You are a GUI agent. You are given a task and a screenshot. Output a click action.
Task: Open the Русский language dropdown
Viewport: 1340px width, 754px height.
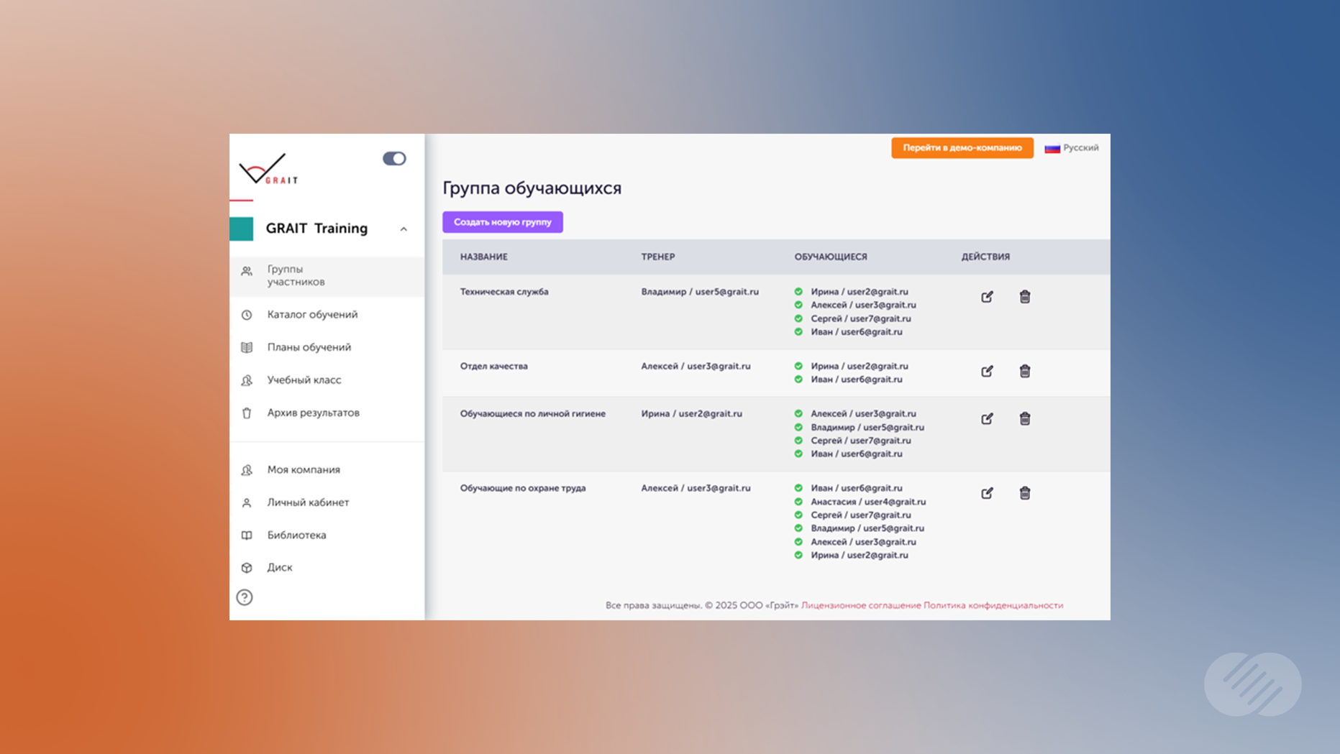coord(1072,148)
